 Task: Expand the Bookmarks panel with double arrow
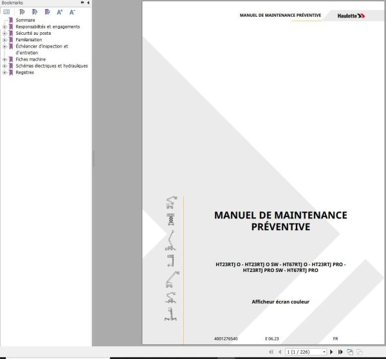82,3
